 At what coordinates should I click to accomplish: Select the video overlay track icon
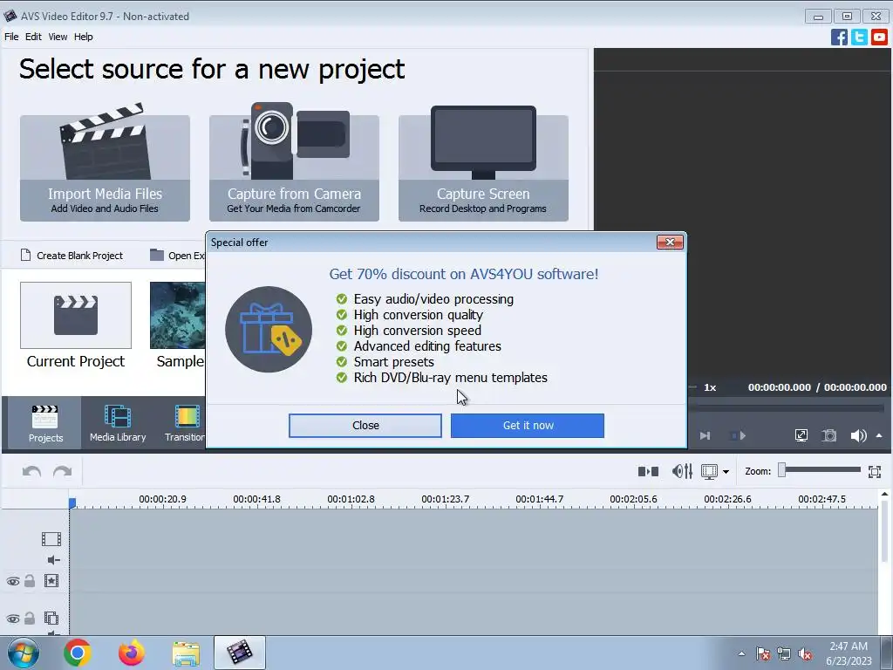coord(51,619)
